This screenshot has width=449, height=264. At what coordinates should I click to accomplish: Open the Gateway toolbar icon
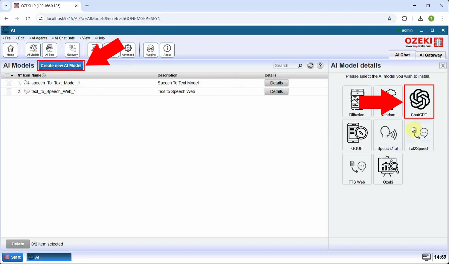[72, 50]
